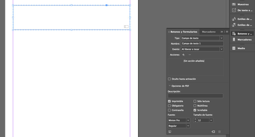The width and height of the screenshot is (255, 137).
Task: Add a new action with plus icon
Action: tap(183, 55)
